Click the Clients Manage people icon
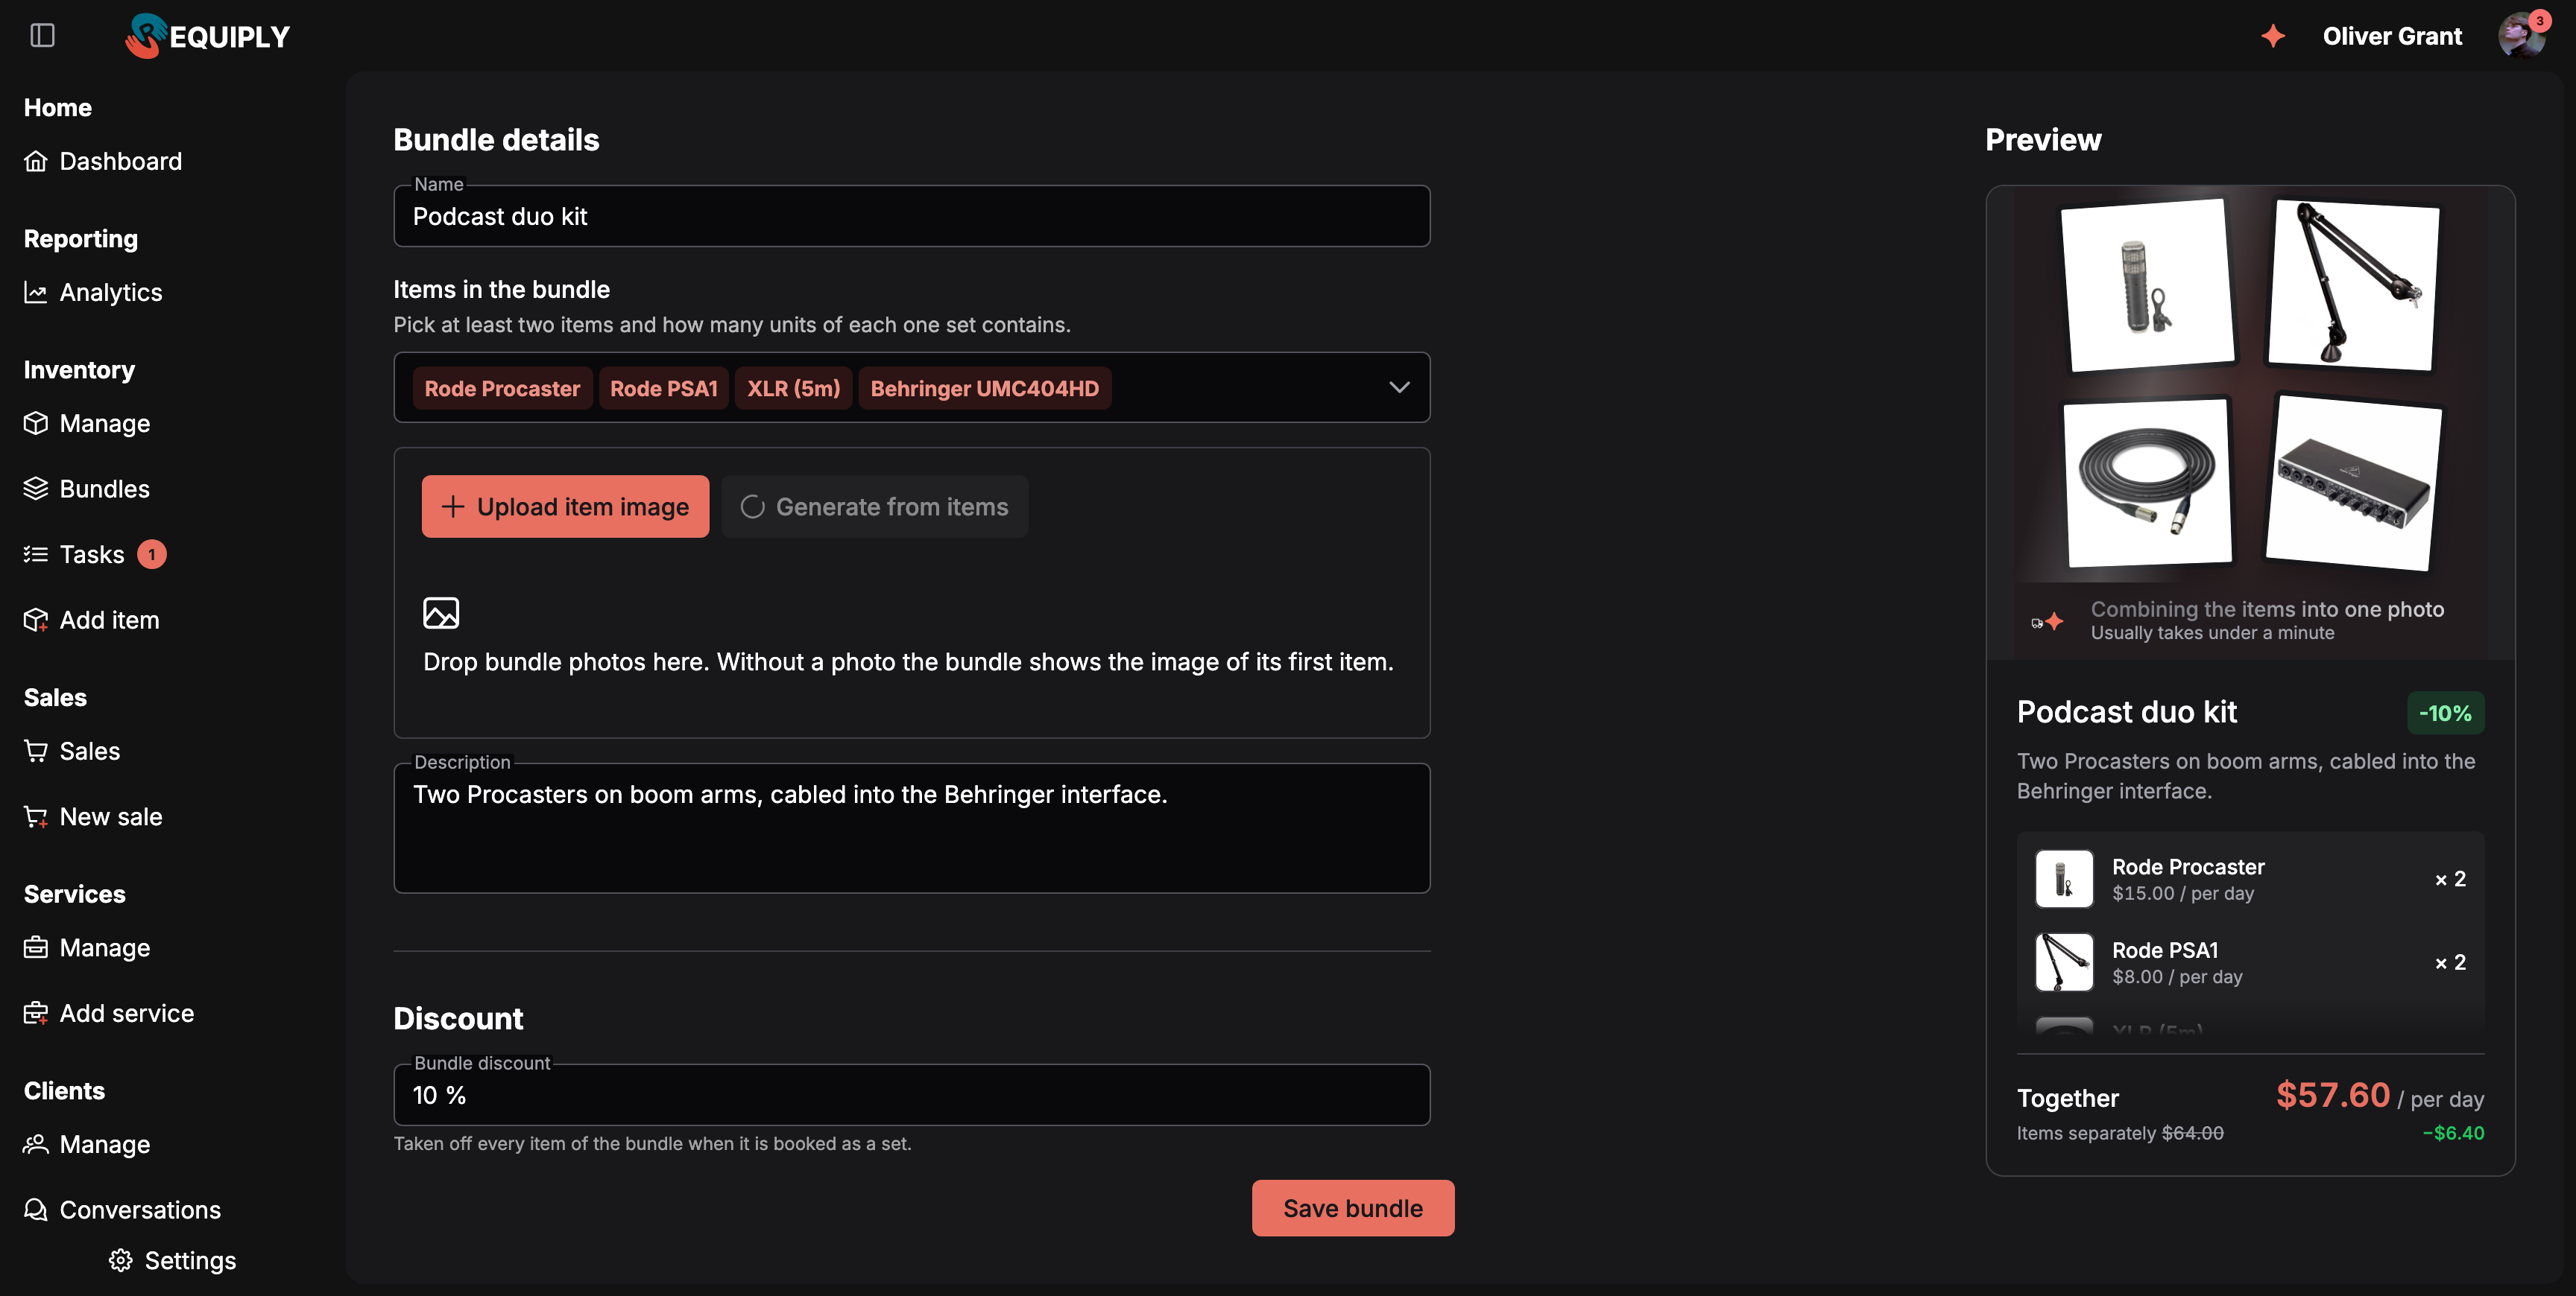This screenshot has width=2576, height=1296. (x=36, y=1144)
